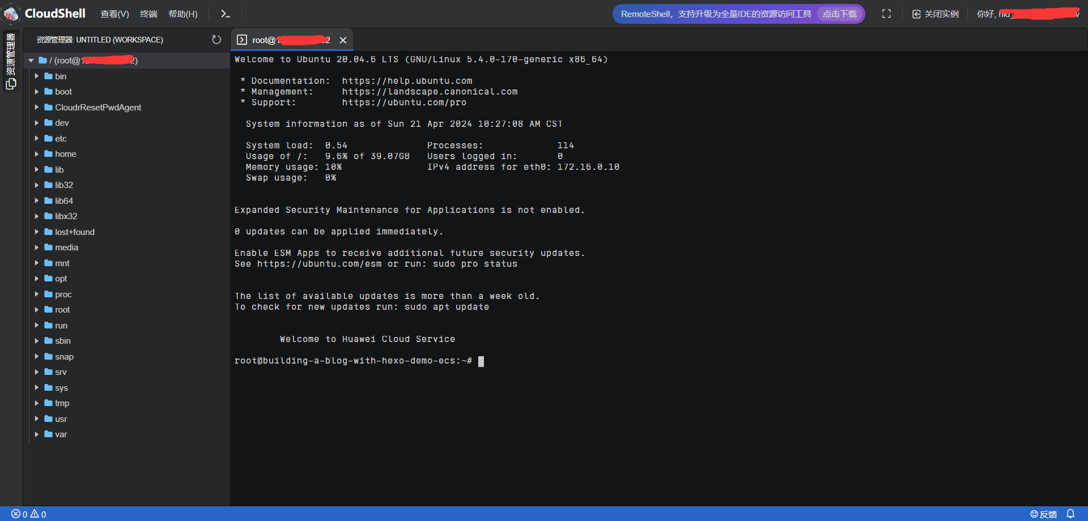The height and width of the screenshot is (521, 1088).
Task: Collapse the root workspace folder
Action: 31,61
